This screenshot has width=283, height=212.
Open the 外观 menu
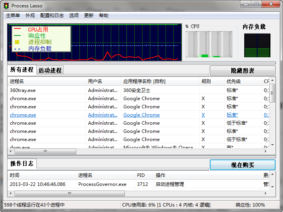[x=30, y=16]
